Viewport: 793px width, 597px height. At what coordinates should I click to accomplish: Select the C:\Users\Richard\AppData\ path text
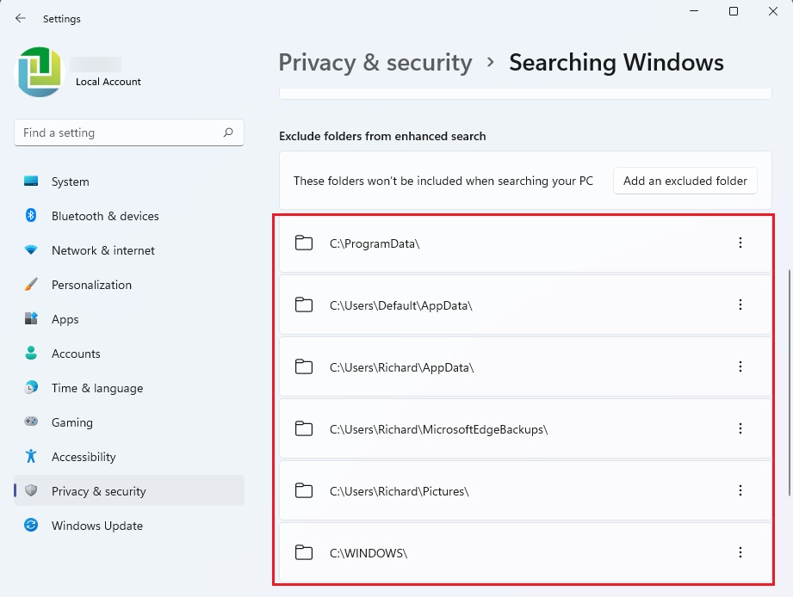pos(402,367)
